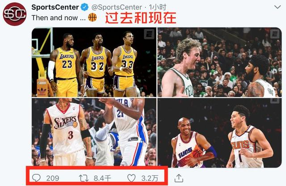Click the 3.2万 likes count
The image size is (286, 186).
coord(150,178)
